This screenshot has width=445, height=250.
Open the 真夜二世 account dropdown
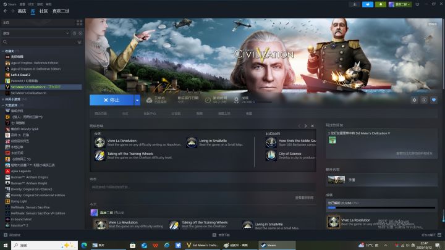[x=400, y=4]
